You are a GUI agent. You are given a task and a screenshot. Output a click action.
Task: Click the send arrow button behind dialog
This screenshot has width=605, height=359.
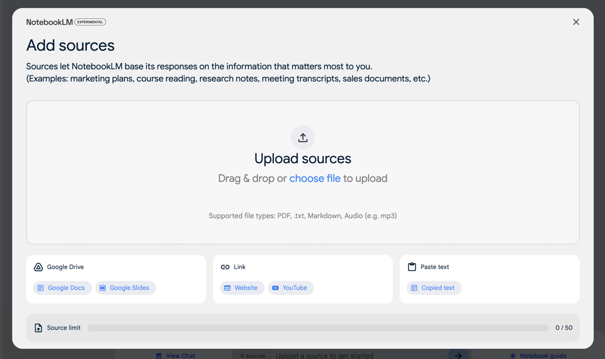coord(459,355)
